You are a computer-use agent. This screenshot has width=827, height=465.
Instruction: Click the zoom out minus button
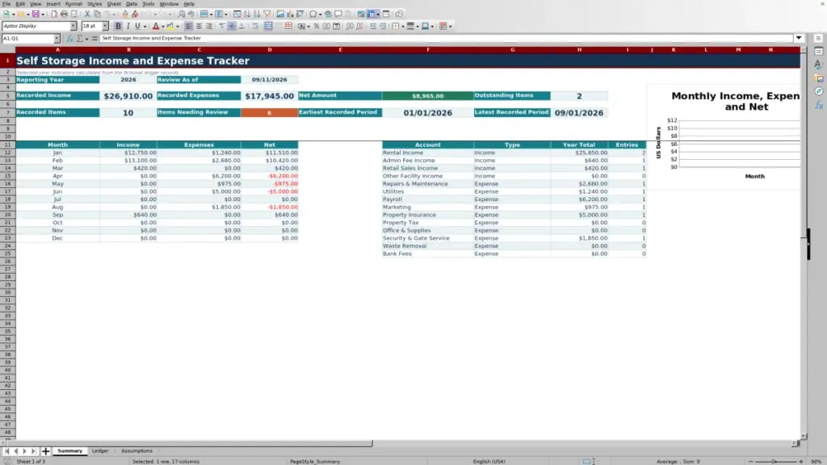(x=751, y=461)
